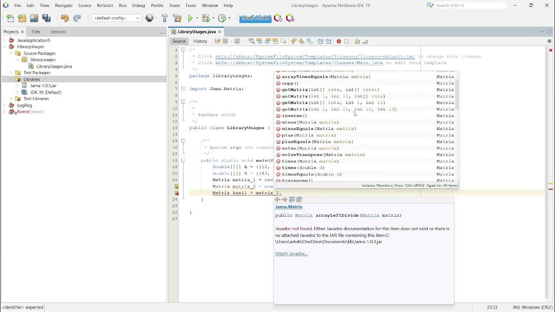Open the Profile Project dropdown arrow

point(229,18)
